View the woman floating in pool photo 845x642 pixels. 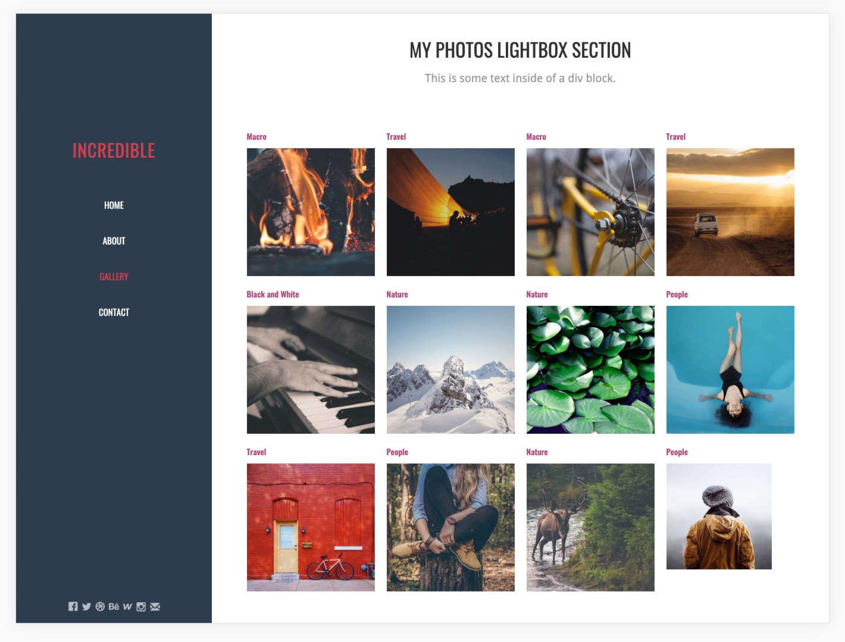click(730, 369)
